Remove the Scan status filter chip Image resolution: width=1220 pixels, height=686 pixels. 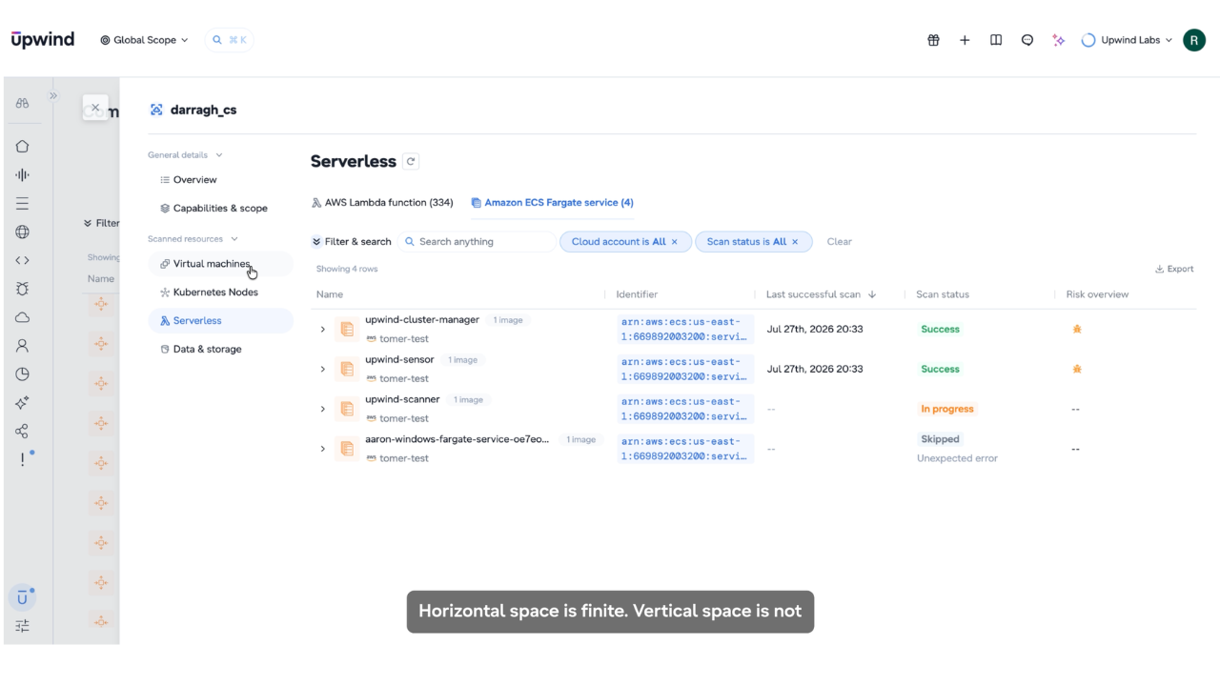[x=795, y=242]
